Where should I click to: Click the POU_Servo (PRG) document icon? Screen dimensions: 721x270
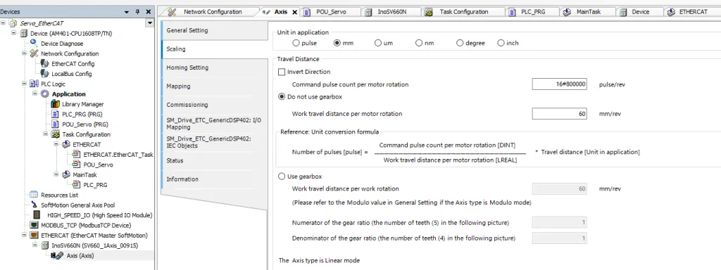(55, 124)
